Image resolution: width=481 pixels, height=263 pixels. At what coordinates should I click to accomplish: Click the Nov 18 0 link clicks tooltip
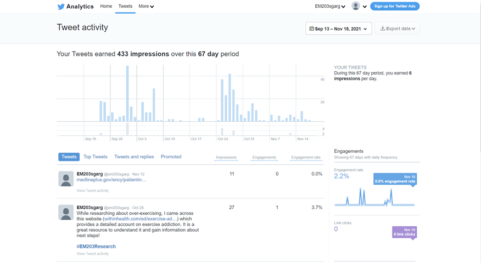pos(404,232)
